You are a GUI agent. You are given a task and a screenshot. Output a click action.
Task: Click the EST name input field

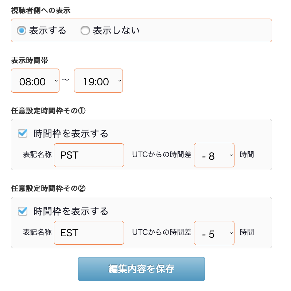[x=89, y=233]
